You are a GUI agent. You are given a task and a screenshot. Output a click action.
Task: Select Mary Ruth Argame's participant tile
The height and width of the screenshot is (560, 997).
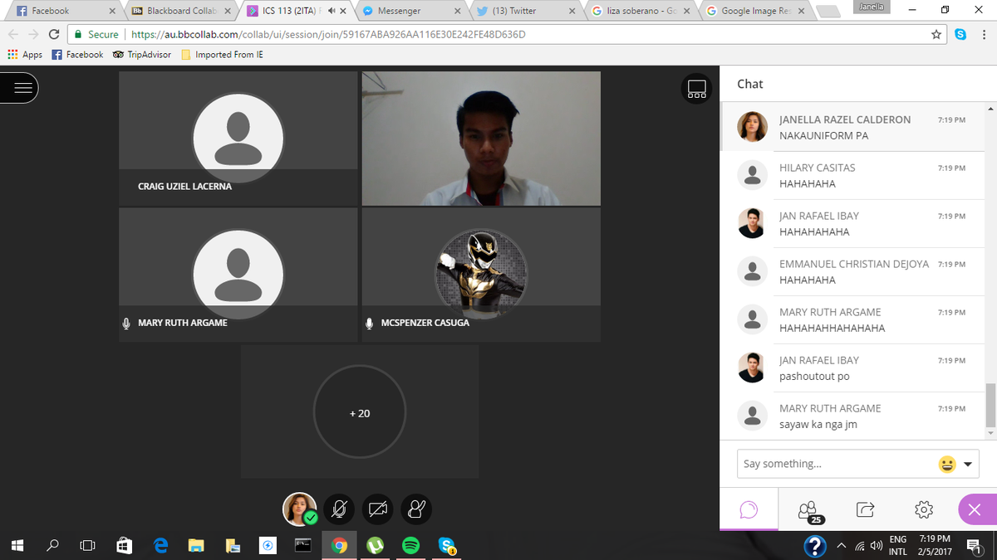[x=238, y=274]
